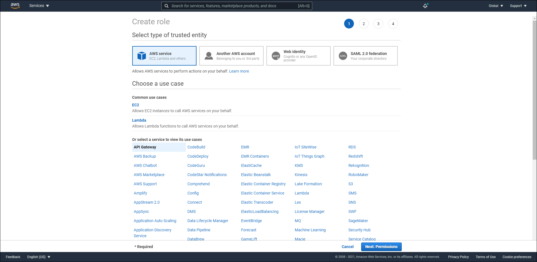The height and width of the screenshot is (262, 537).
Task: Select Redshift service
Action: (356, 156)
